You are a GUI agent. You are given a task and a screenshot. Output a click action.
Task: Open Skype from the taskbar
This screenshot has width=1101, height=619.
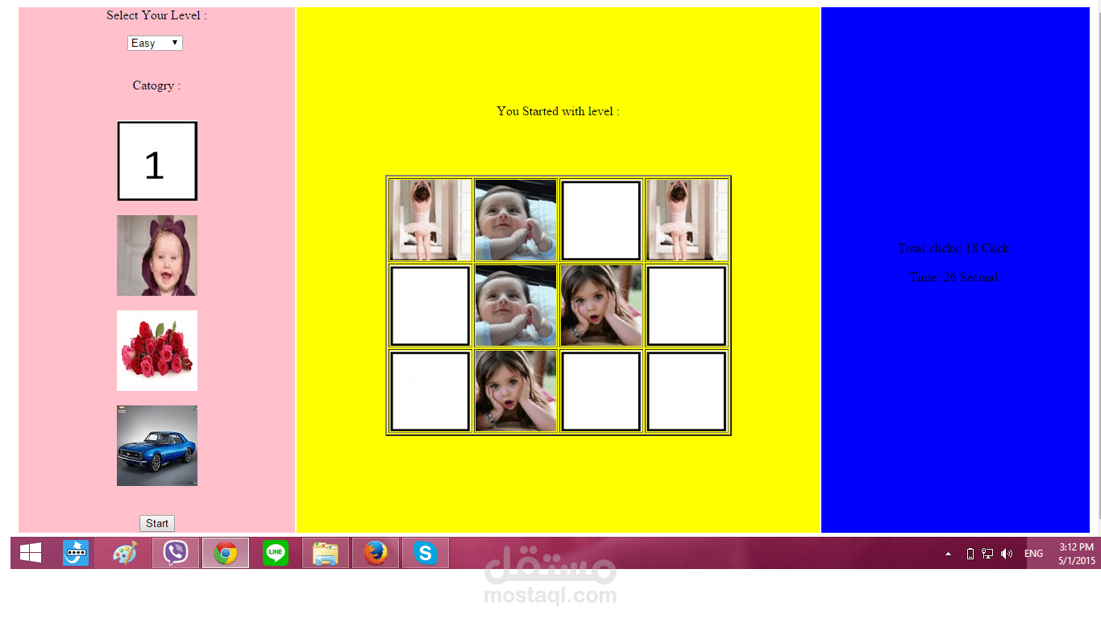[x=426, y=553]
